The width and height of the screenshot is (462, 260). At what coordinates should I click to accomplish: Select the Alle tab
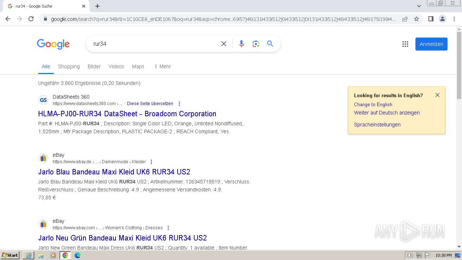(x=46, y=66)
